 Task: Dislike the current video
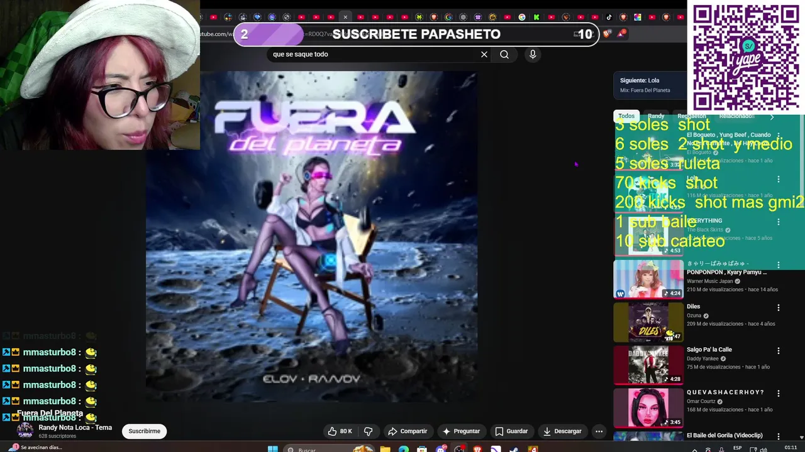click(369, 431)
